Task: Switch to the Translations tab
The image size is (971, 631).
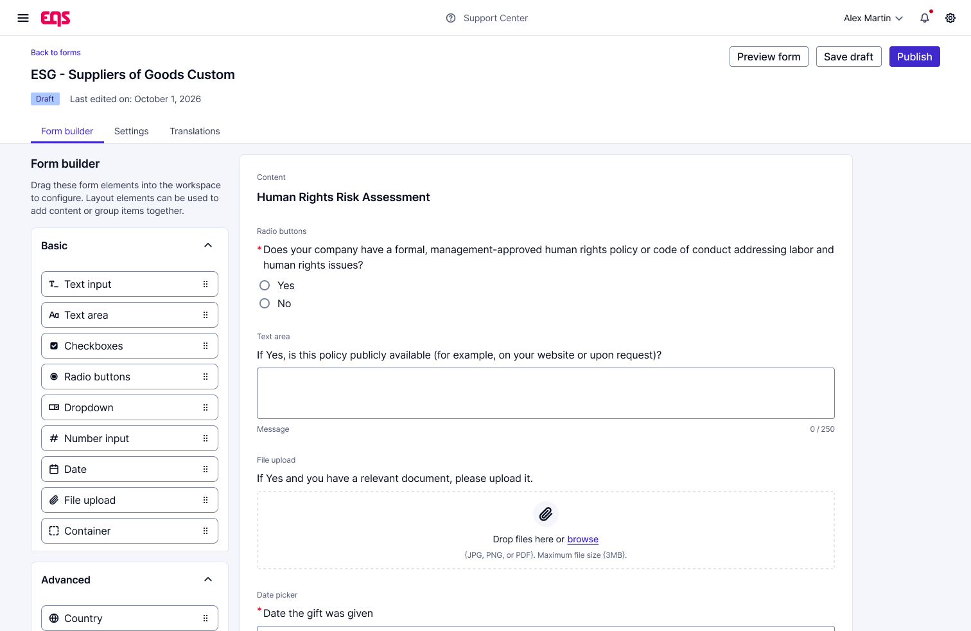Action: coord(195,131)
